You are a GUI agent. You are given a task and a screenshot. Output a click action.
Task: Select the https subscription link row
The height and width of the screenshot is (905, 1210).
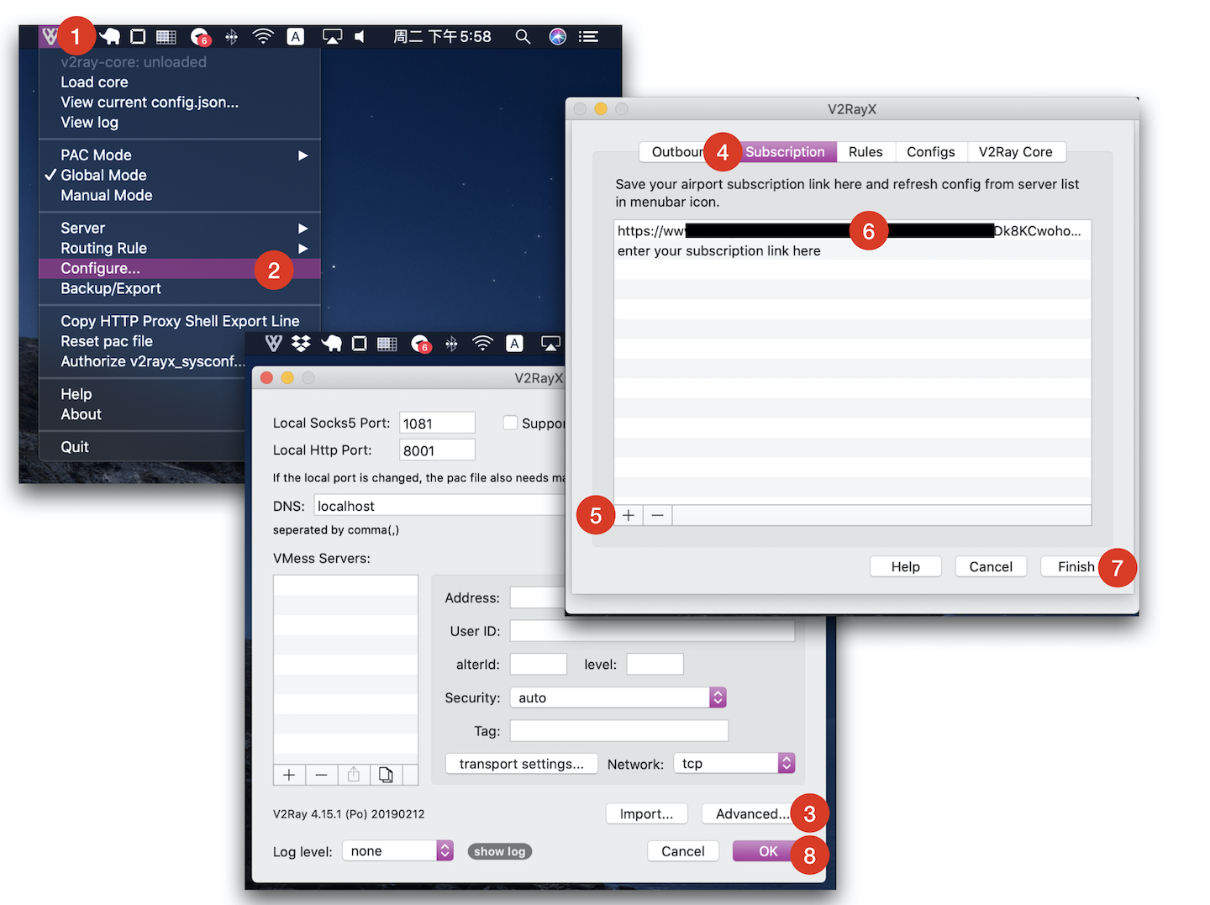click(x=852, y=231)
